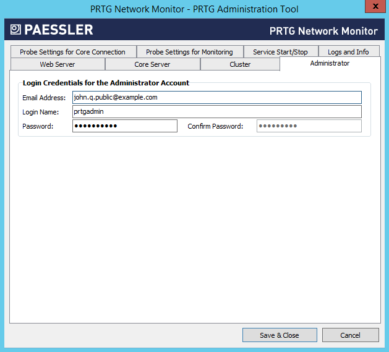Select the Administrator tab
This screenshot has width=389, height=352.
[330, 64]
